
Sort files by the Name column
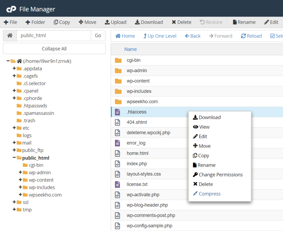pyautogui.click(x=130, y=49)
